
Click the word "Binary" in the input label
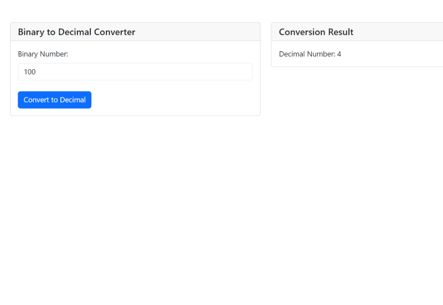pyautogui.click(x=28, y=54)
